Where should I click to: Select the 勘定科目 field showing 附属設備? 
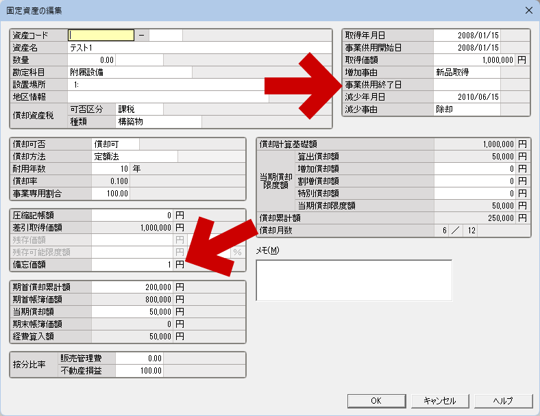point(130,72)
